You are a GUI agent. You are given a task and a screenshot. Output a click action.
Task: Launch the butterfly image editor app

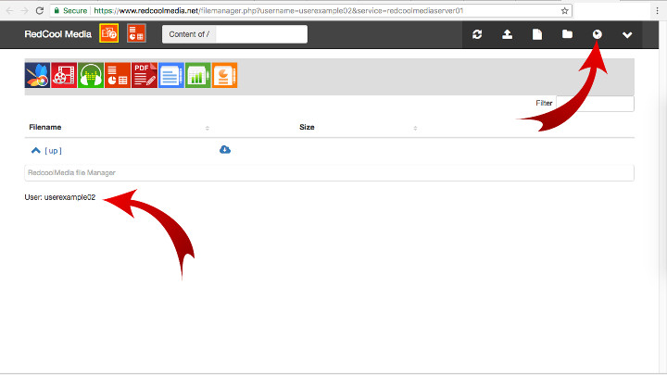pos(37,76)
